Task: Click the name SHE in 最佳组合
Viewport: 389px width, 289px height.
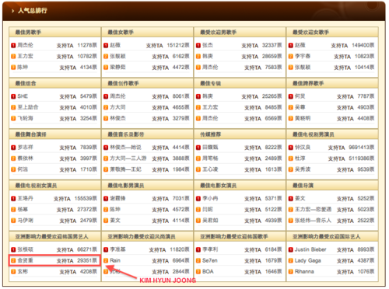Action: [x=23, y=96]
